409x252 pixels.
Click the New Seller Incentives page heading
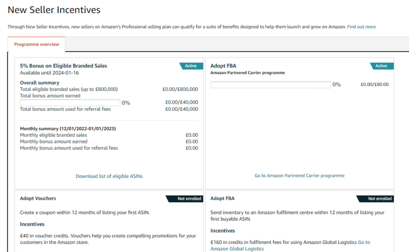point(54,10)
